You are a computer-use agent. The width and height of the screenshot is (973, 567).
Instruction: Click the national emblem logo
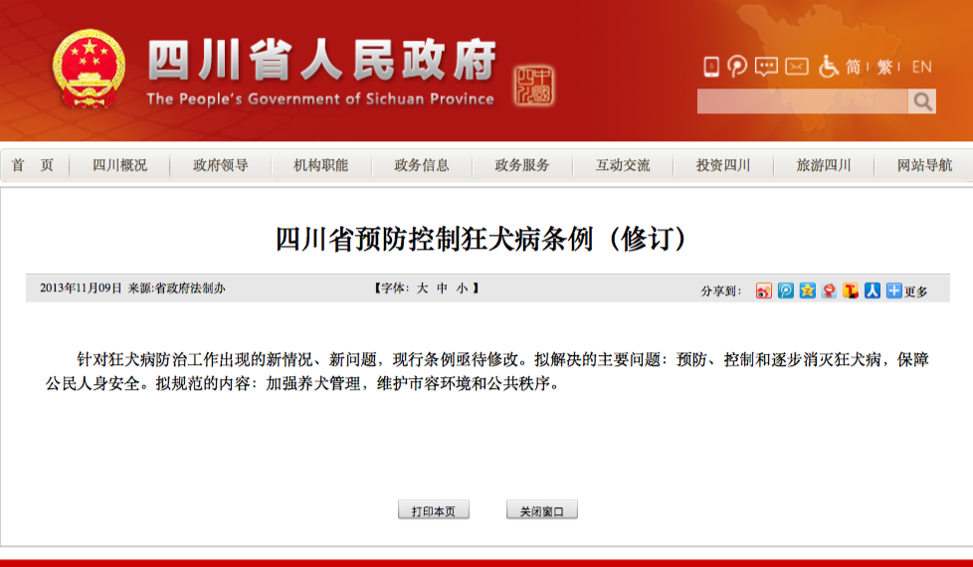click(x=89, y=68)
